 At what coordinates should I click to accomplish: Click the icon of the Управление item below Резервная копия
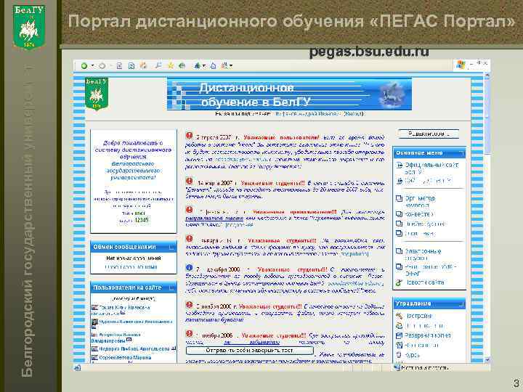[399, 346]
